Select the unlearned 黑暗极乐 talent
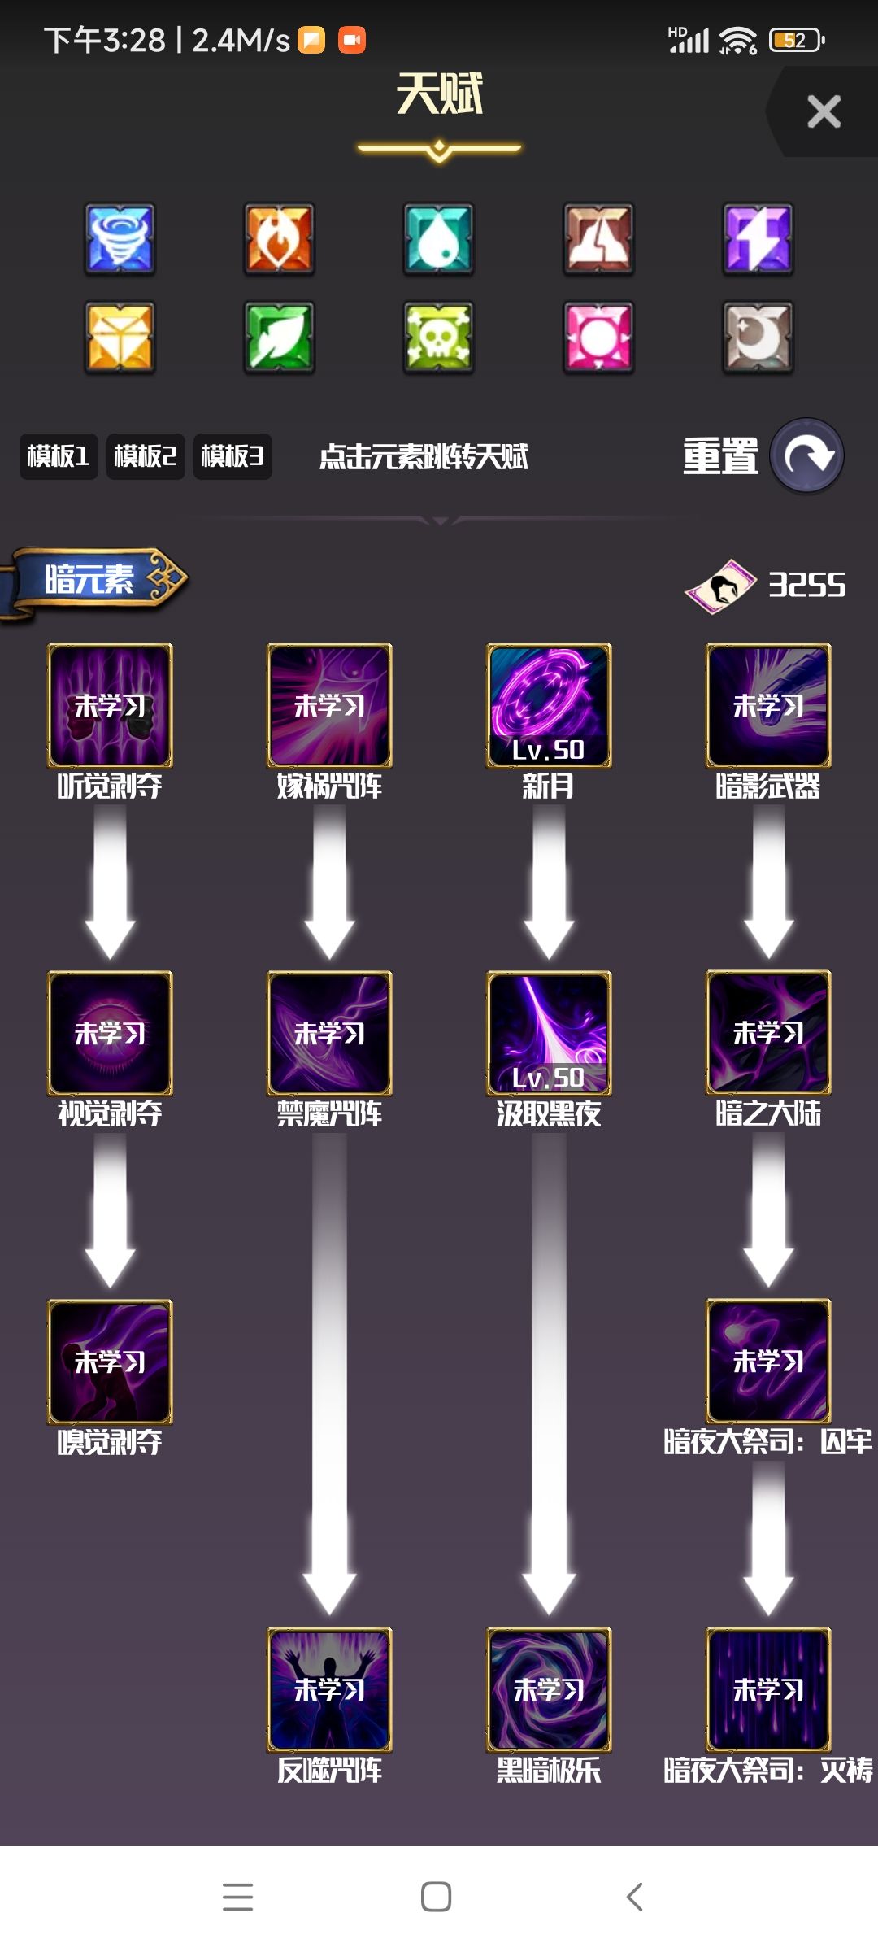 (549, 1689)
